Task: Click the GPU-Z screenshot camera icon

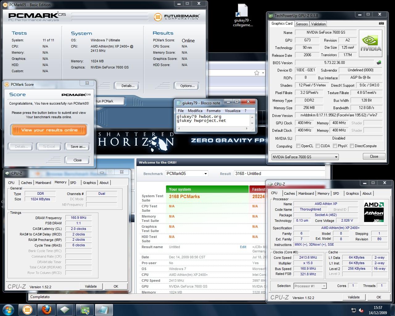Action: pos(381,23)
